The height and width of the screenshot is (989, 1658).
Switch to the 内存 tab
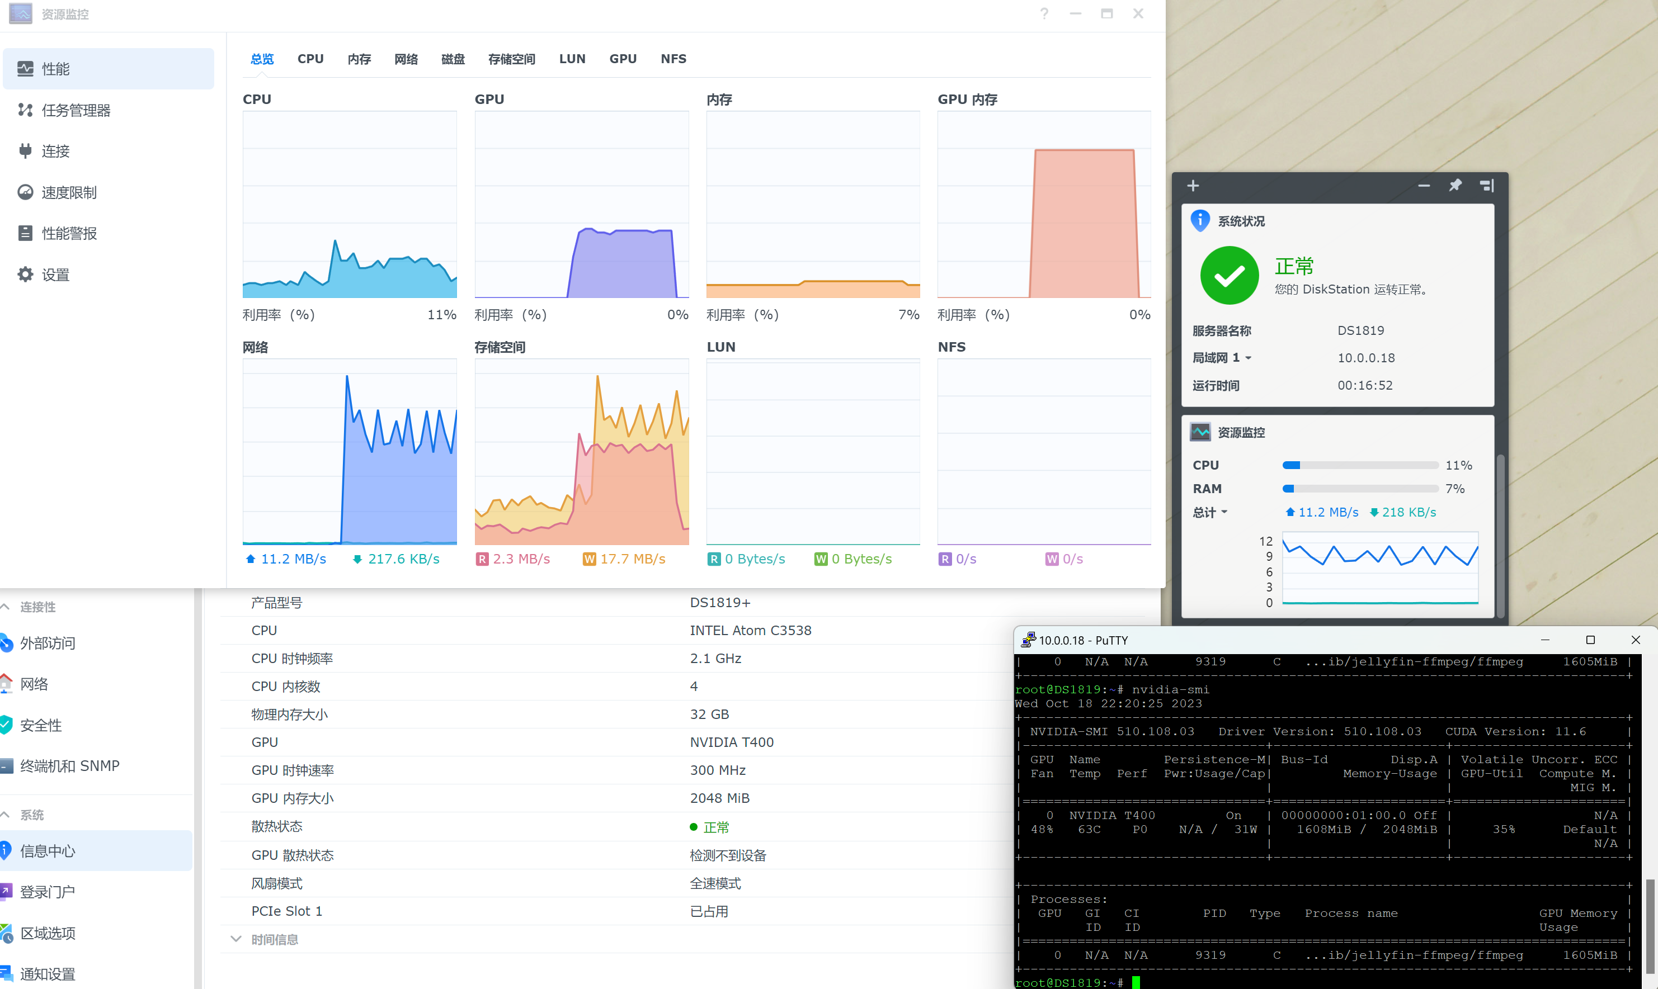(x=359, y=59)
